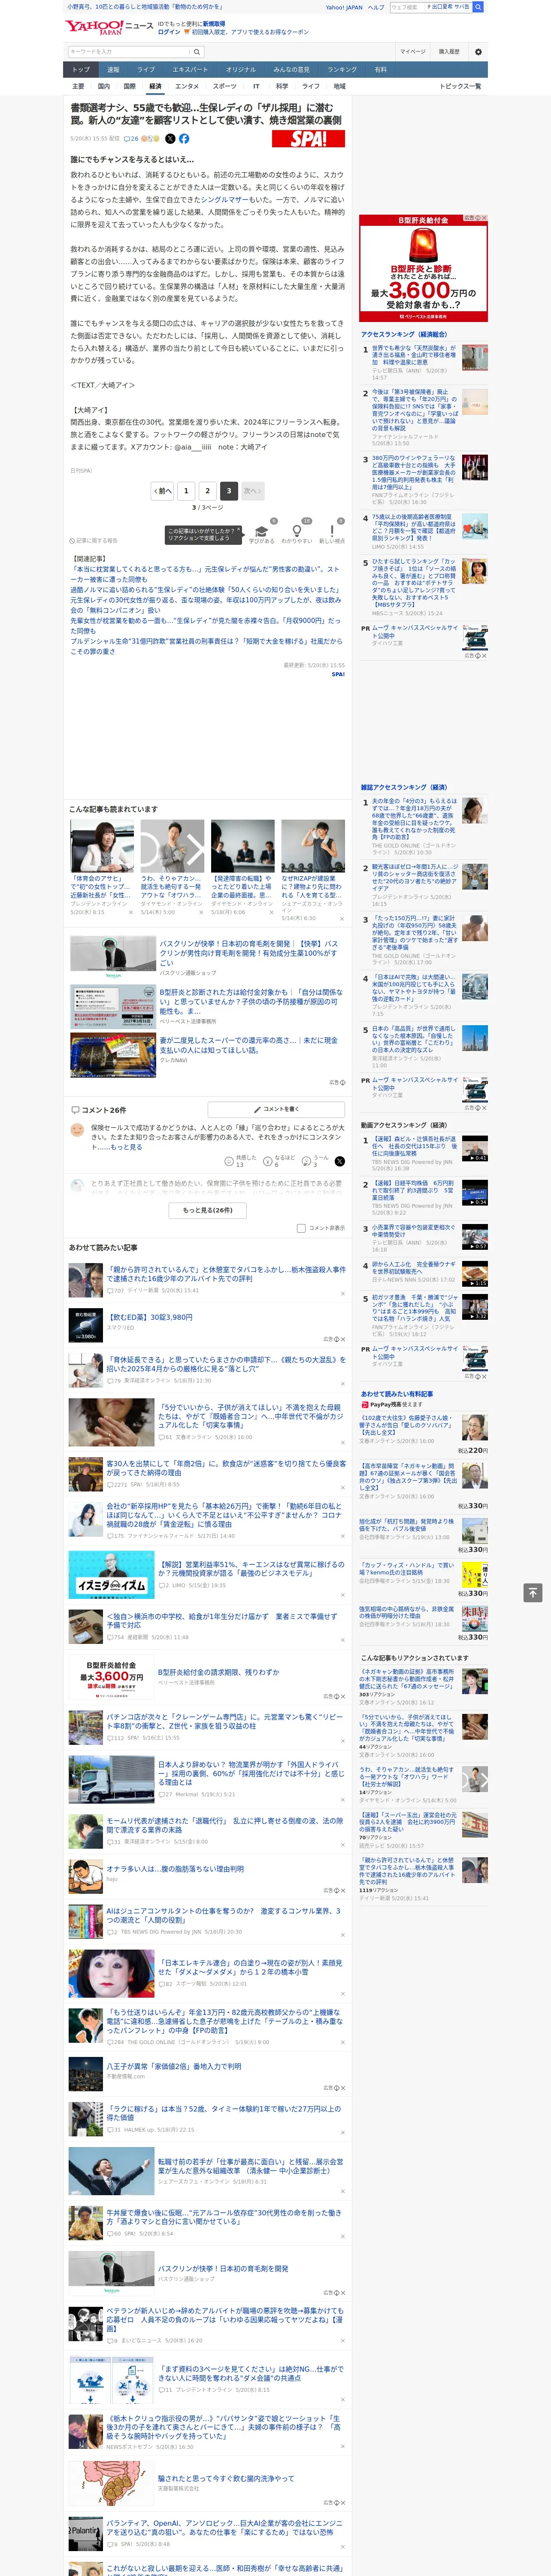Screen dimensions: 551x2576
Task: Click the scroll-to-top arrow button
Action: 533,1592
